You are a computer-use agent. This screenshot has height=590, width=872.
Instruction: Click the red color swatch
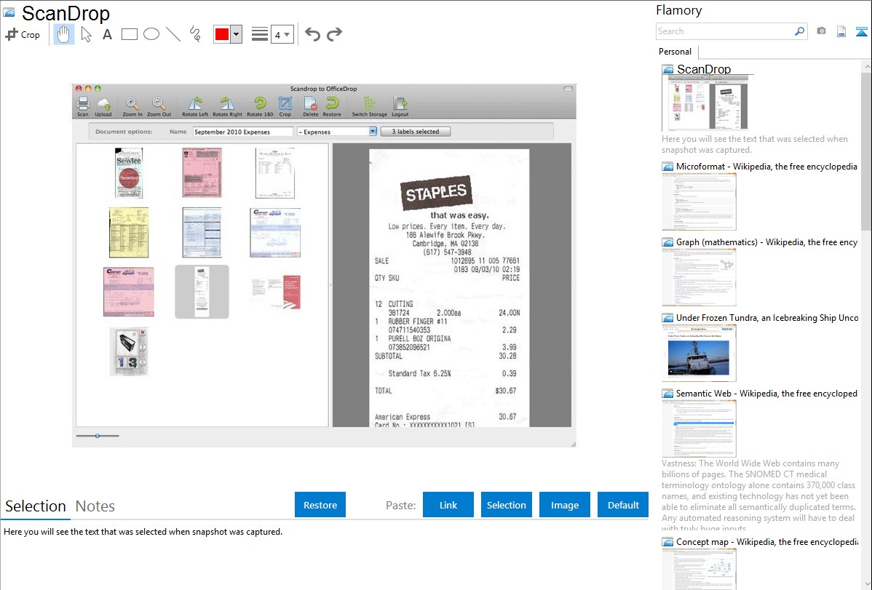tap(222, 34)
